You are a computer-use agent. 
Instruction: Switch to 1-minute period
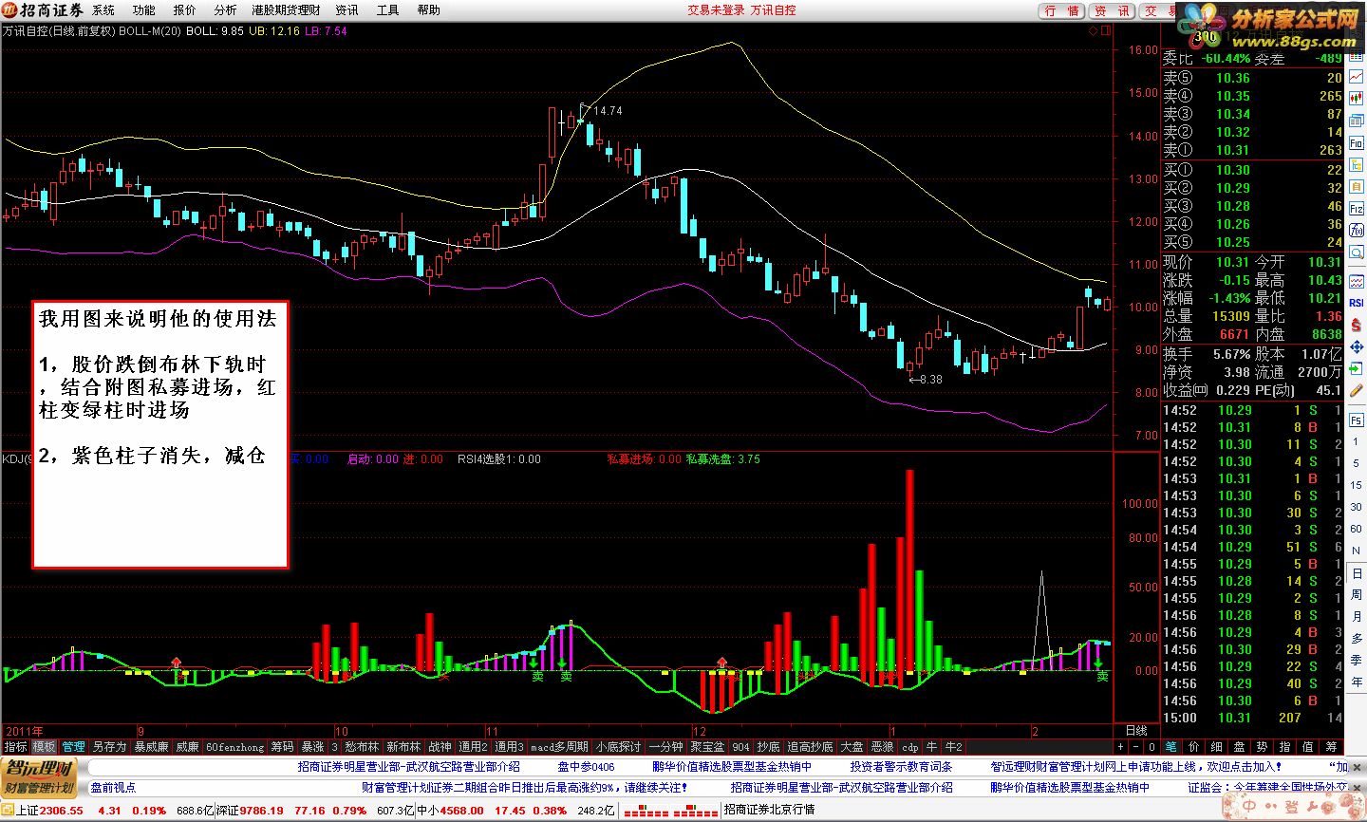pos(1357,441)
